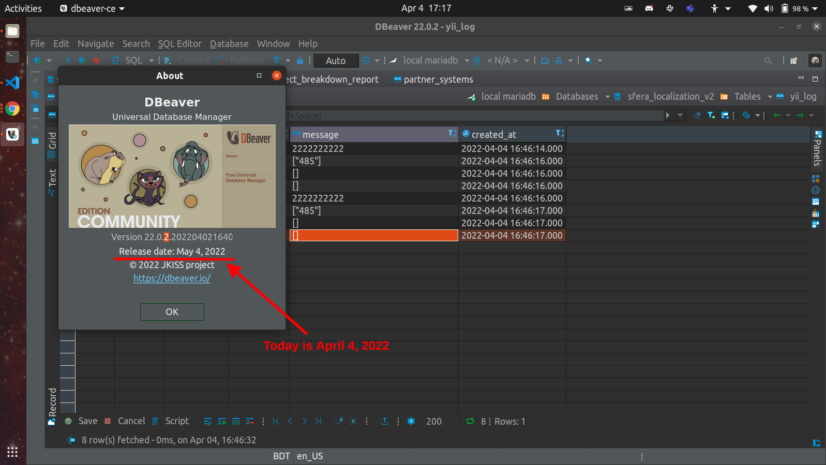The height and width of the screenshot is (465, 826).
Task: Open the local mariadb connection dropdown
Action: tap(467, 60)
